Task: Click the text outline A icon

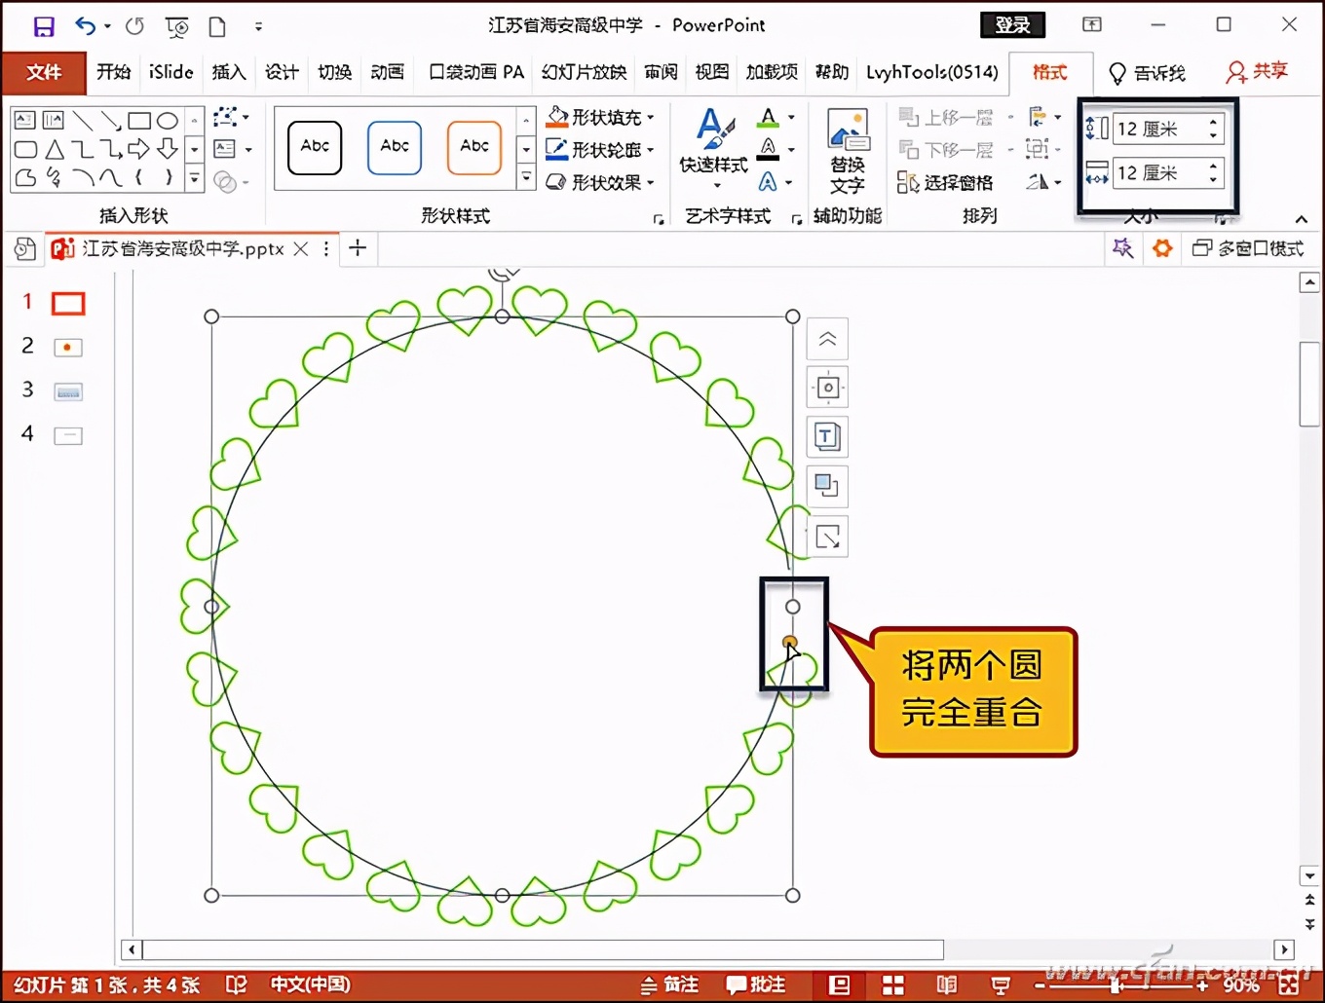Action: coord(769,149)
